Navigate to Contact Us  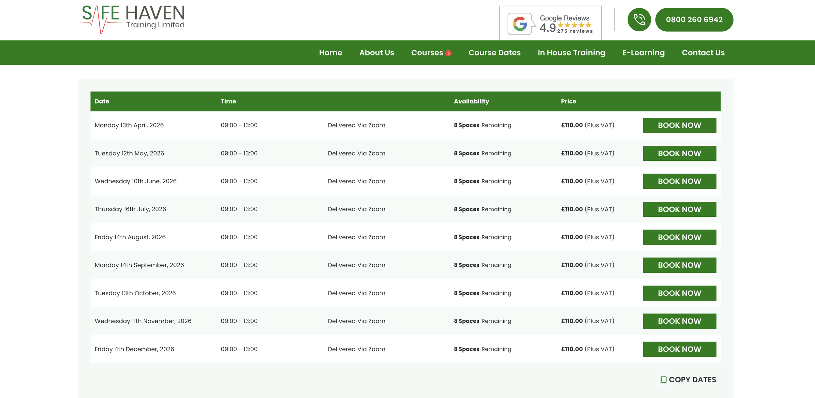(x=703, y=53)
